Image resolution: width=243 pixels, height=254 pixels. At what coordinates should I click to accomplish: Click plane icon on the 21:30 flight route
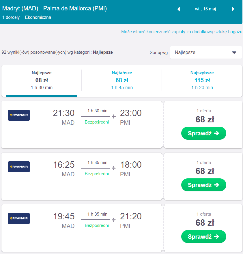click(x=114, y=117)
